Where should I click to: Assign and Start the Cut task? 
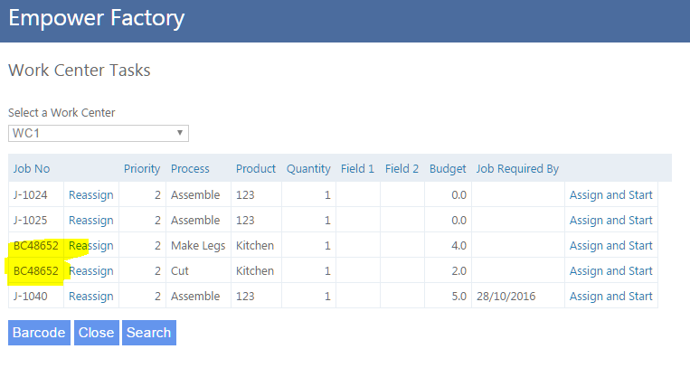click(x=610, y=271)
